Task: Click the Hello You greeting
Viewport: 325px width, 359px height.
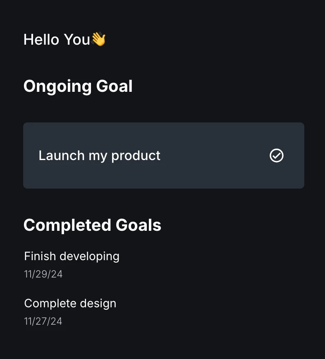Action: (65, 39)
